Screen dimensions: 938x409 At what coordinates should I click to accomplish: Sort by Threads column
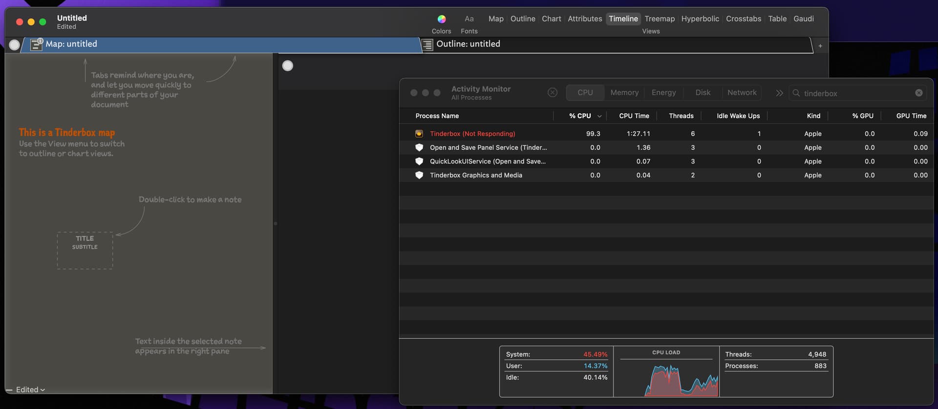681,116
